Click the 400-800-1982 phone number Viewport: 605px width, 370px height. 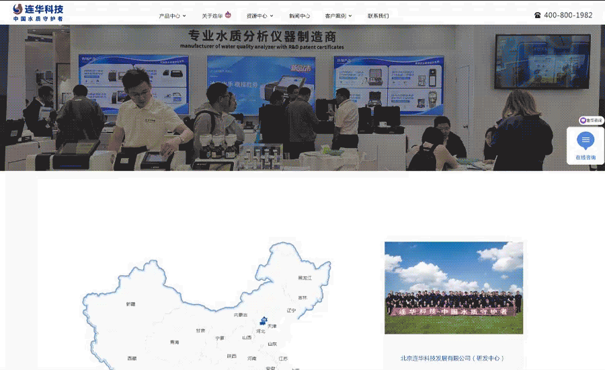(x=568, y=15)
